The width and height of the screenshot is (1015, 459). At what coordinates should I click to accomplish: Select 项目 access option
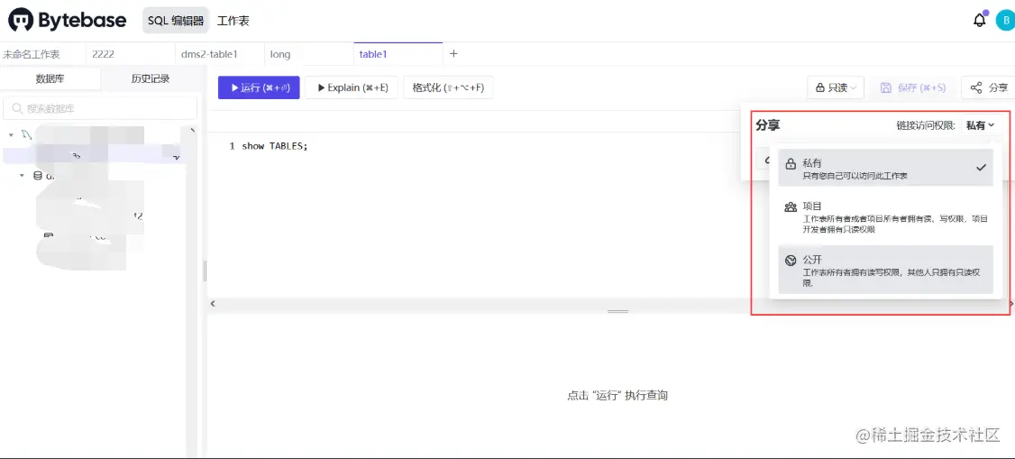(x=885, y=217)
